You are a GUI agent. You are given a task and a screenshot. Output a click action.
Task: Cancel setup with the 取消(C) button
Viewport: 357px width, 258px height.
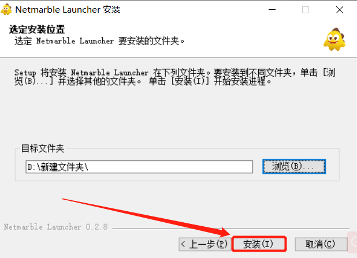(321, 244)
